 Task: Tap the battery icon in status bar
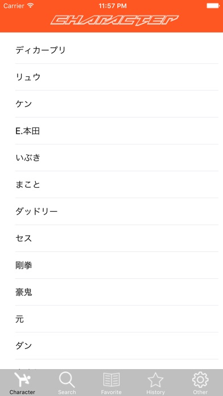click(213, 6)
